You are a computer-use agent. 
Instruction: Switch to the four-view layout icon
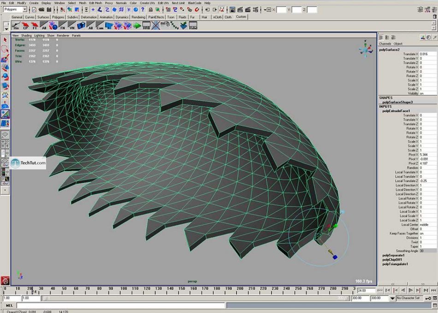tap(5, 144)
